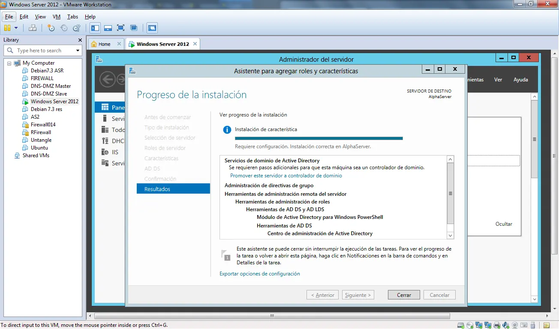Open the VM menu

click(57, 17)
